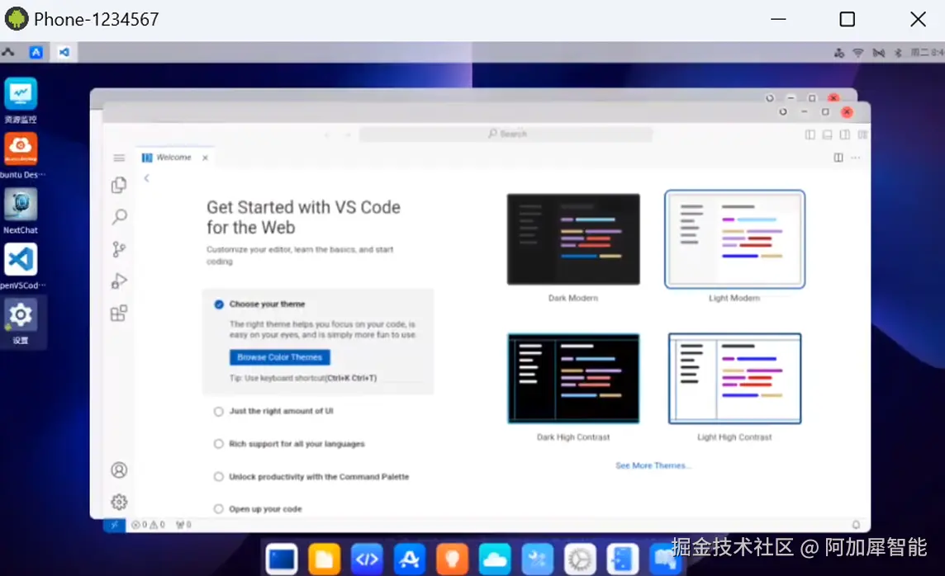Open the hamburger application menu
Viewport: 945px width, 576px height.
119,158
